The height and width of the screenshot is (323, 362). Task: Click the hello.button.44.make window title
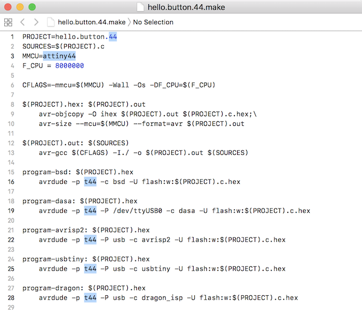(186, 7)
